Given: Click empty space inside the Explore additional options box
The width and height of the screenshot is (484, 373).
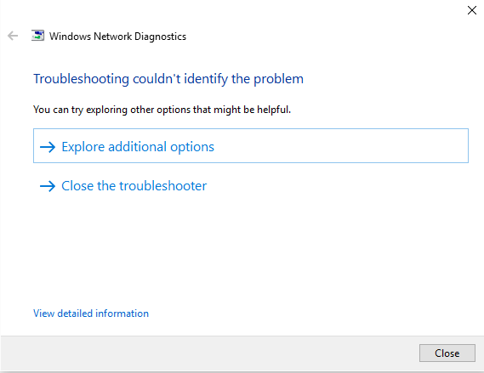Looking at the screenshot, I should pos(339,146).
